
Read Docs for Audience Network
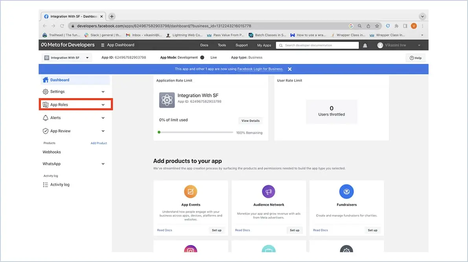[242, 230]
